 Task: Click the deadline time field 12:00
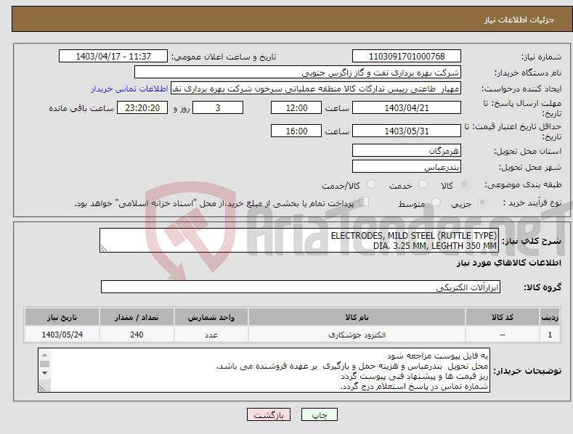(x=296, y=107)
